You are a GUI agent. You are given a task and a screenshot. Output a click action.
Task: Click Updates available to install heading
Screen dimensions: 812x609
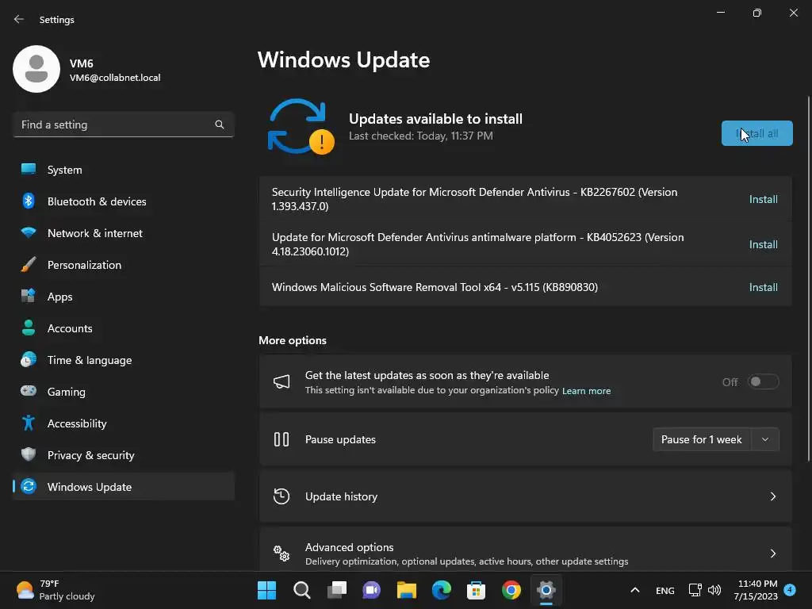coord(435,119)
